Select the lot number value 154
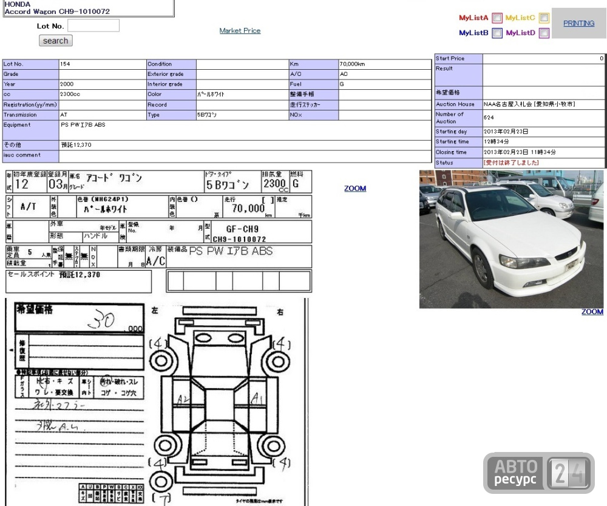 coord(65,64)
